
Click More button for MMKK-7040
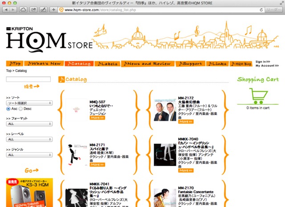186,171
